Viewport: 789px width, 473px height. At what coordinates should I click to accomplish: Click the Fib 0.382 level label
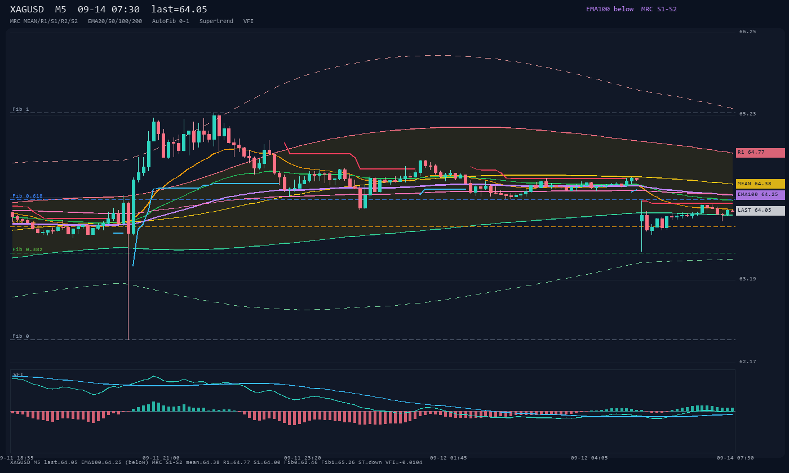coord(28,249)
